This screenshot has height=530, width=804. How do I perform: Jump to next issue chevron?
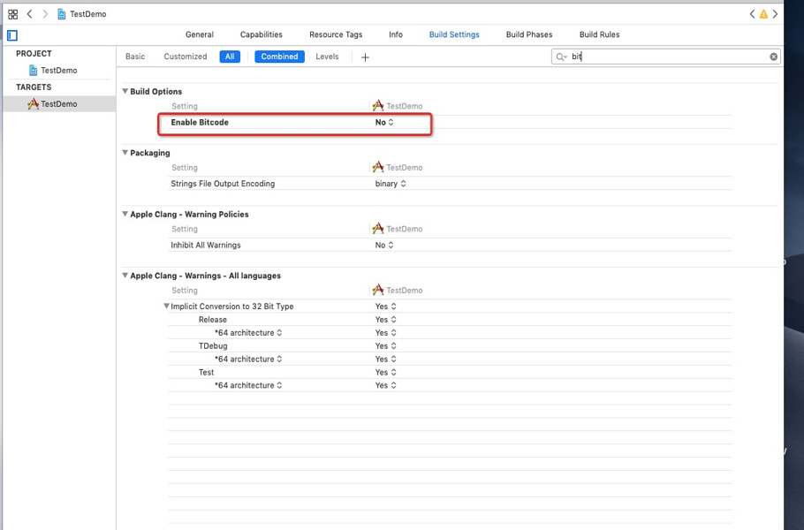(x=776, y=14)
